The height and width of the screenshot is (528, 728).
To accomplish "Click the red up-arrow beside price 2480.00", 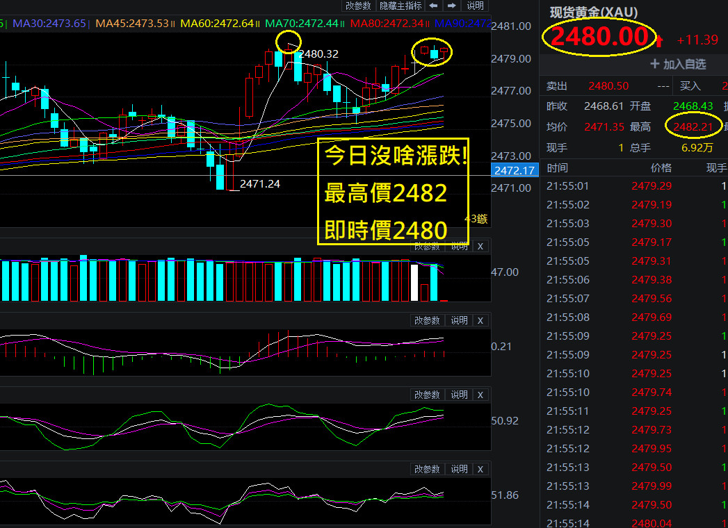I will 659,41.
